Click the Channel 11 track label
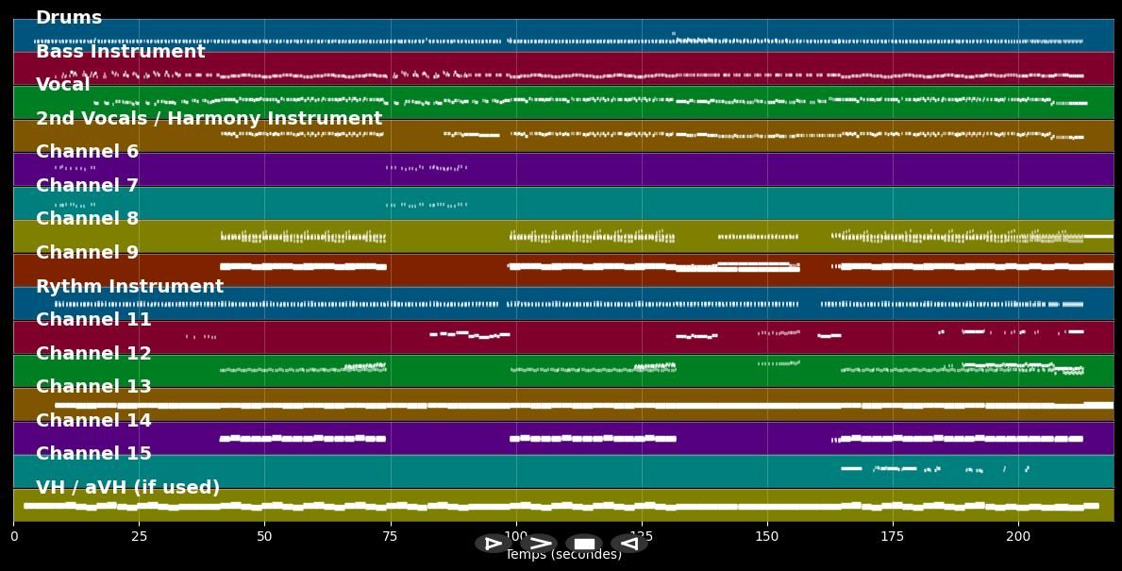 pyautogui.click(x=93, y=320)
